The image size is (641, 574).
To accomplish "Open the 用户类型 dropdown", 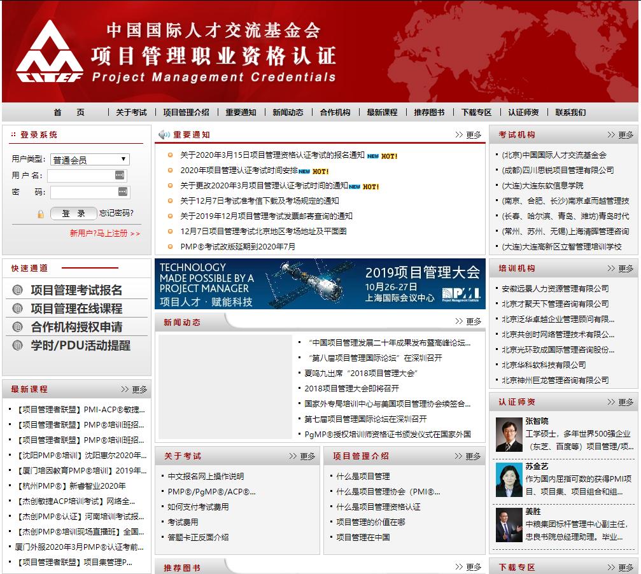I will (91, 159).
